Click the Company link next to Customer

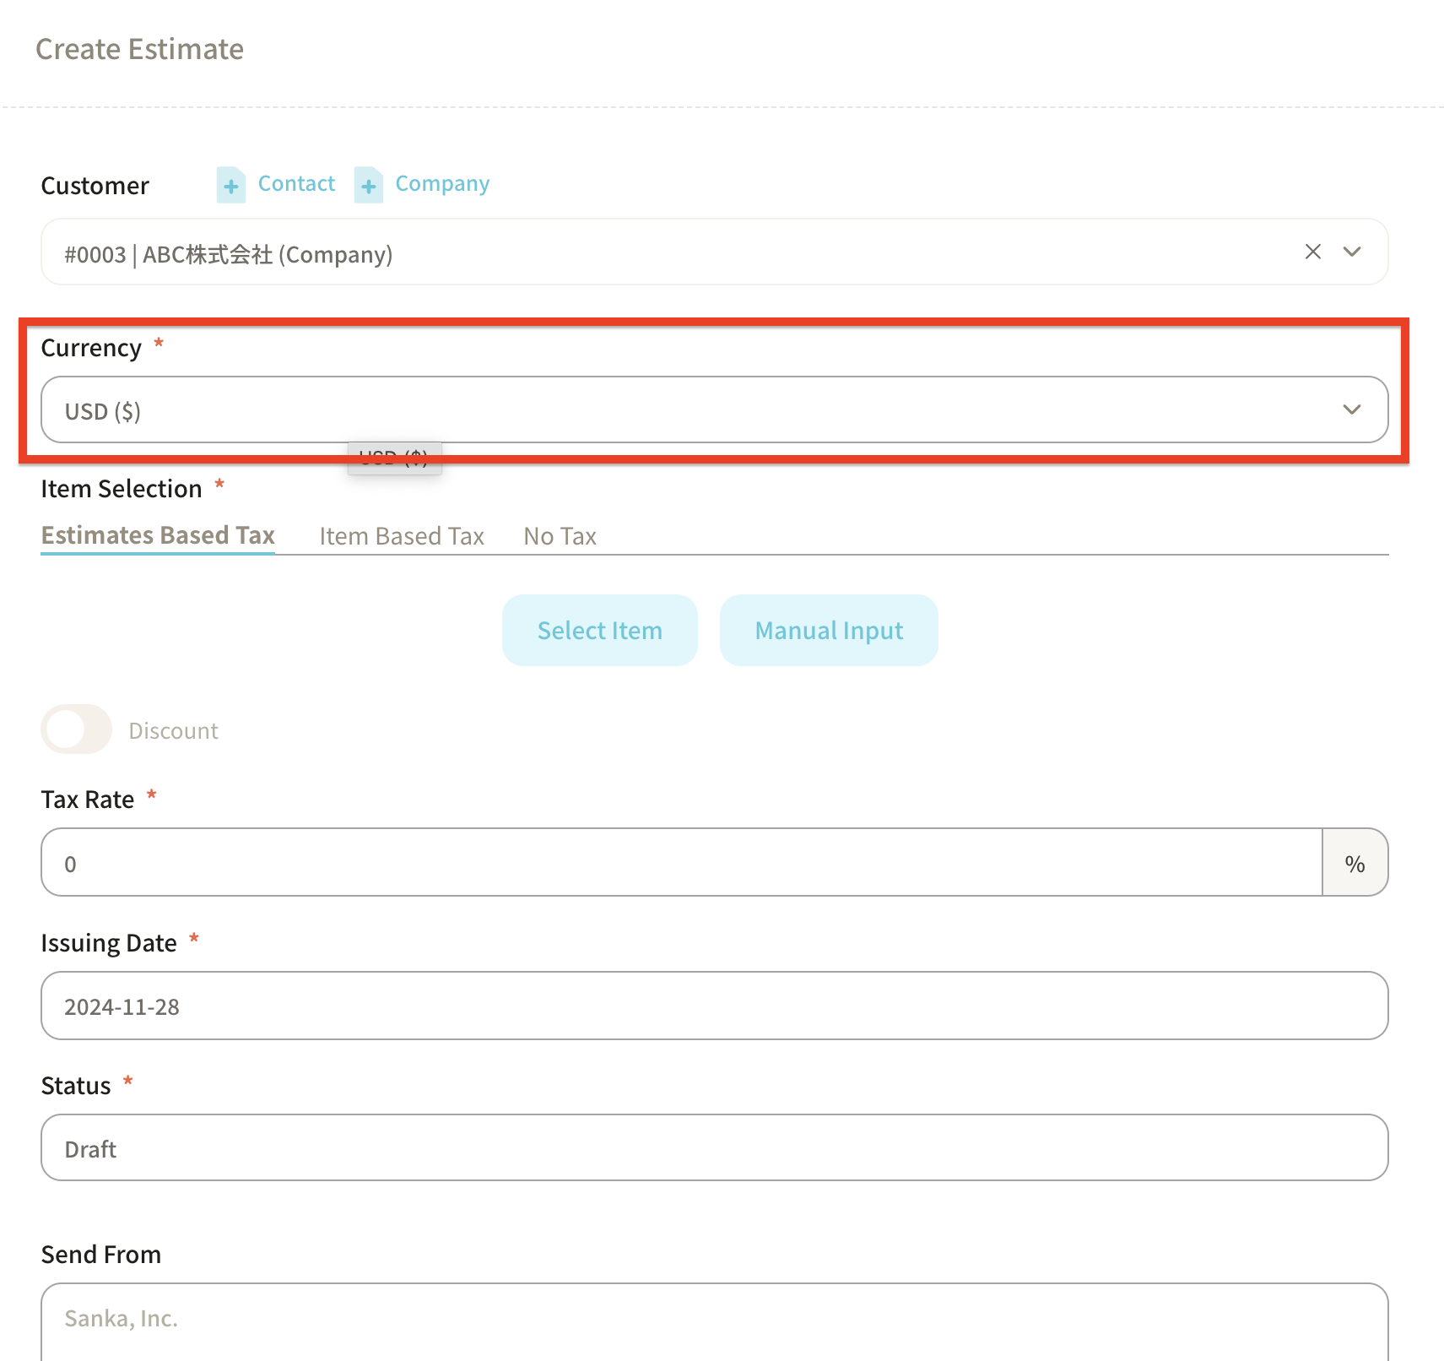(442, 183)
